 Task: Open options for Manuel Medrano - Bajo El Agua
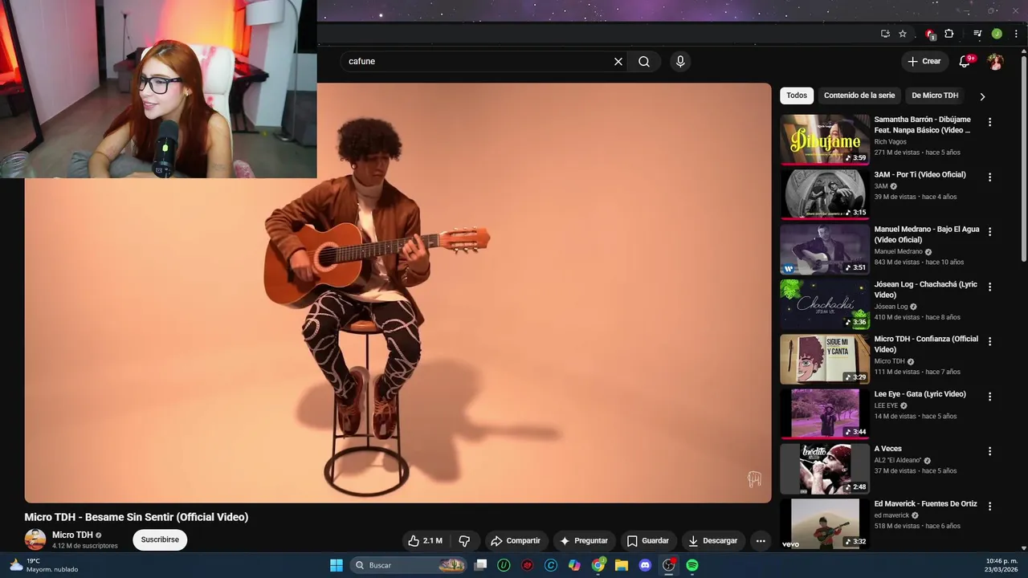[989, 231]
